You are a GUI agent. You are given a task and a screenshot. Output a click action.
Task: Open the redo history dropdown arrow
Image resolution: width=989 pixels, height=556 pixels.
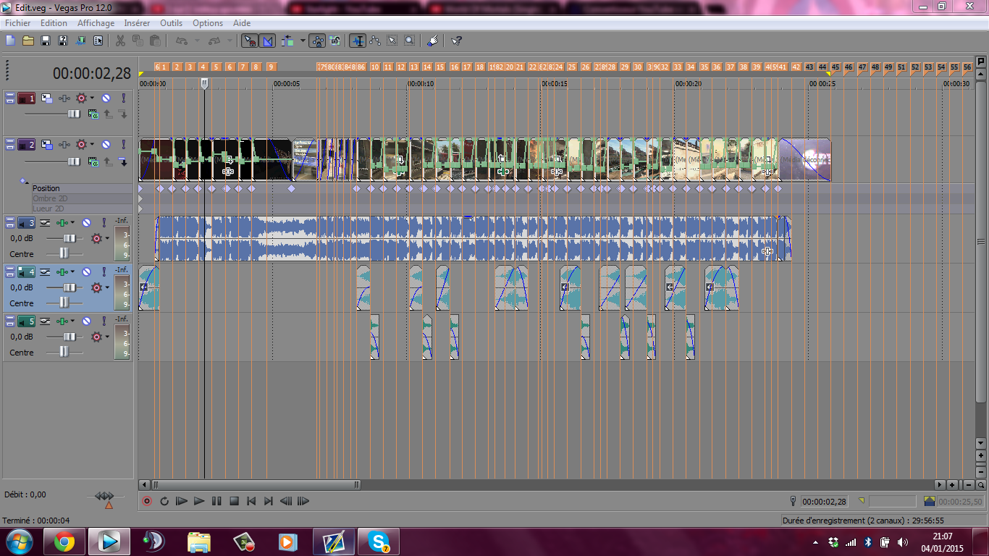230,41
